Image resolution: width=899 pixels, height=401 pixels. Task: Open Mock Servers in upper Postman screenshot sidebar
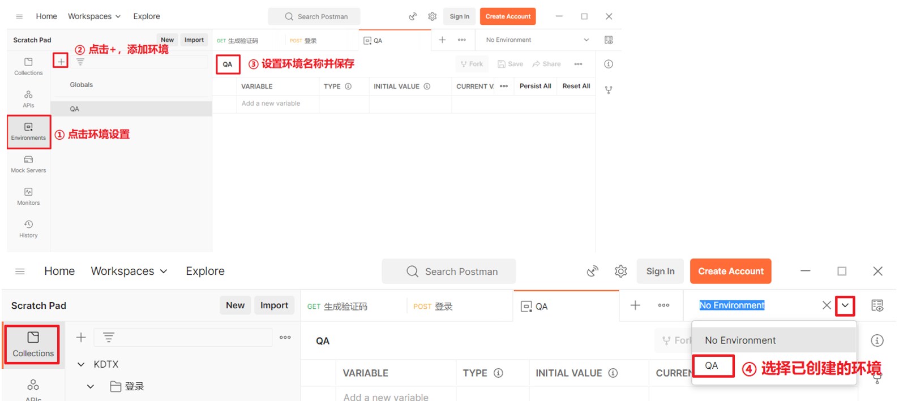click(x=28, y=163)
